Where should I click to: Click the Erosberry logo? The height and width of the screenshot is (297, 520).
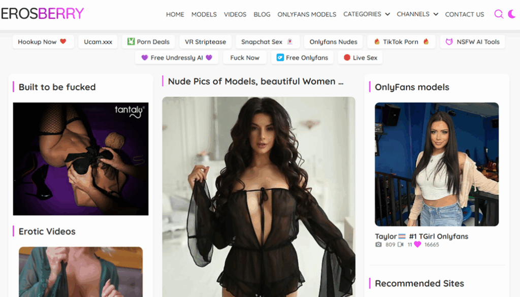tap(43, 14)
